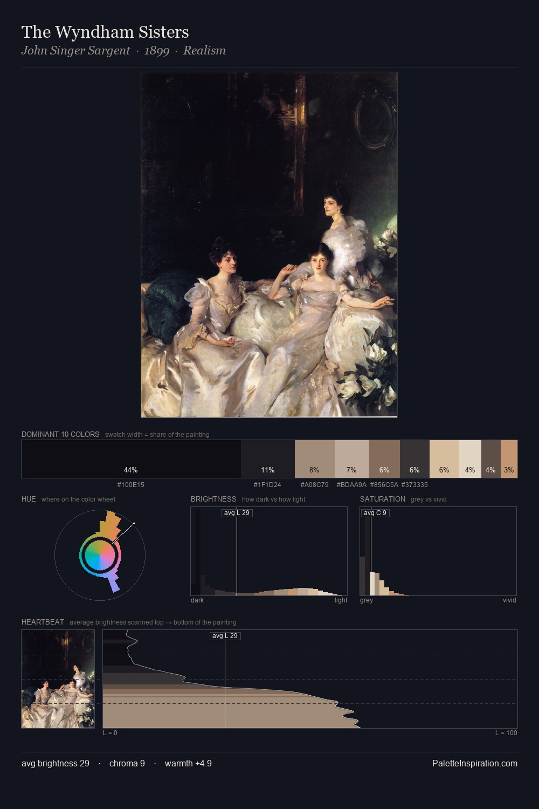The image size is (539, 809).
Task: Click the 'avg L 29' label in Brightness chart
Action: [237, 513]
